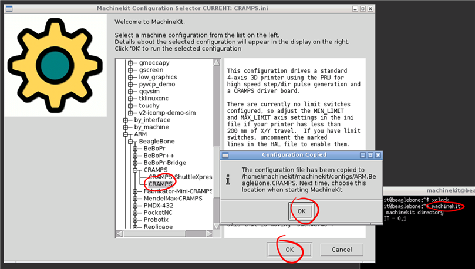This screenshot has height=269, width=475.
Task: Select the BeBoPr-Bridge entry
Action: pos(165,163)
